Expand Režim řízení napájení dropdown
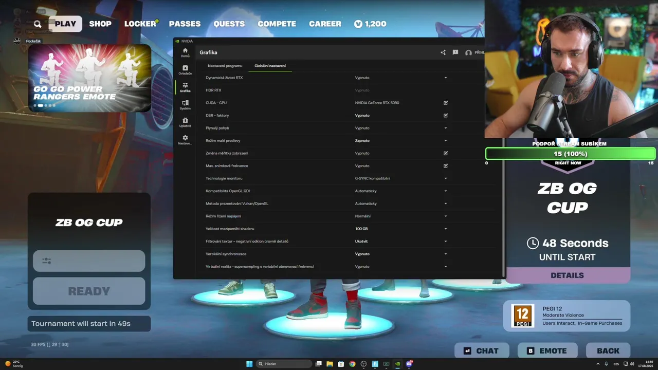Viewport: 658px width, 370px height. [446, 216]
